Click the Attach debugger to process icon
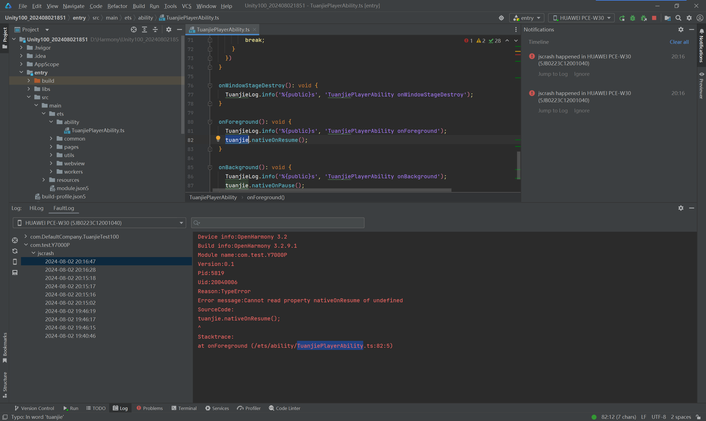 [644, 18]
